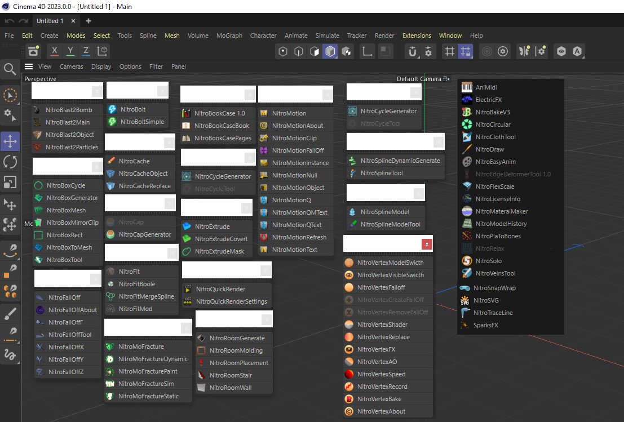Select the Move tool in left toolbar

(x=10, y=141)
